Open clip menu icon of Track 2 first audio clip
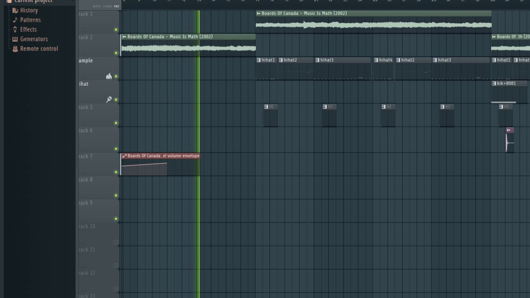This screenshot has height=298, width=530. click(x=124, y=36)
